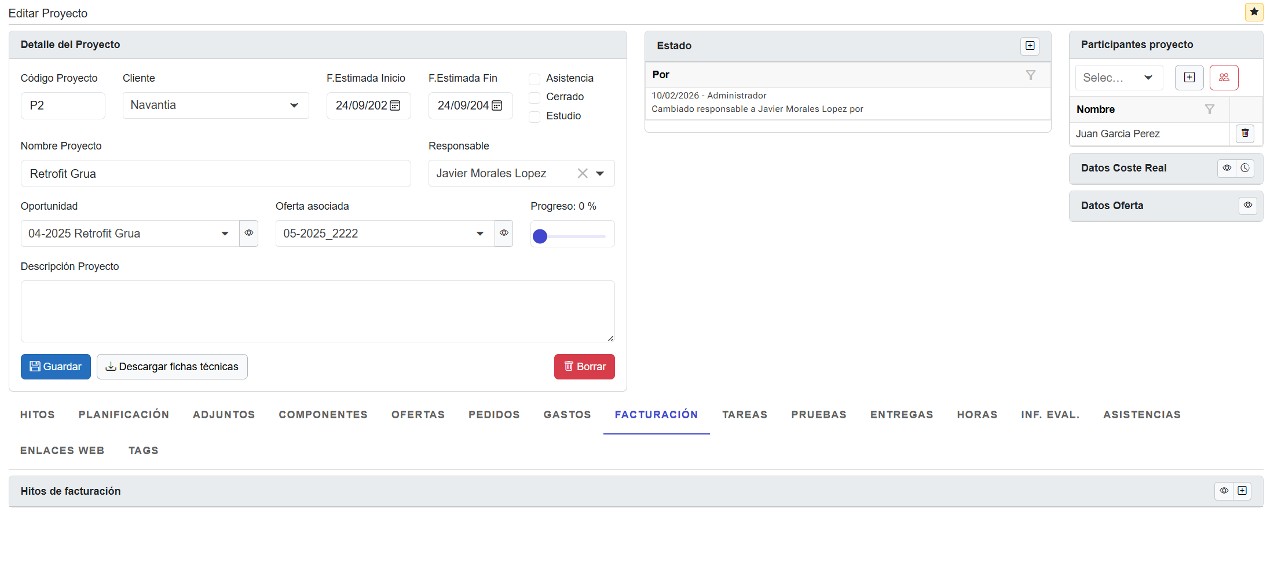
Task: Click the favorite star icon
Action: [x=1254, y=12]
